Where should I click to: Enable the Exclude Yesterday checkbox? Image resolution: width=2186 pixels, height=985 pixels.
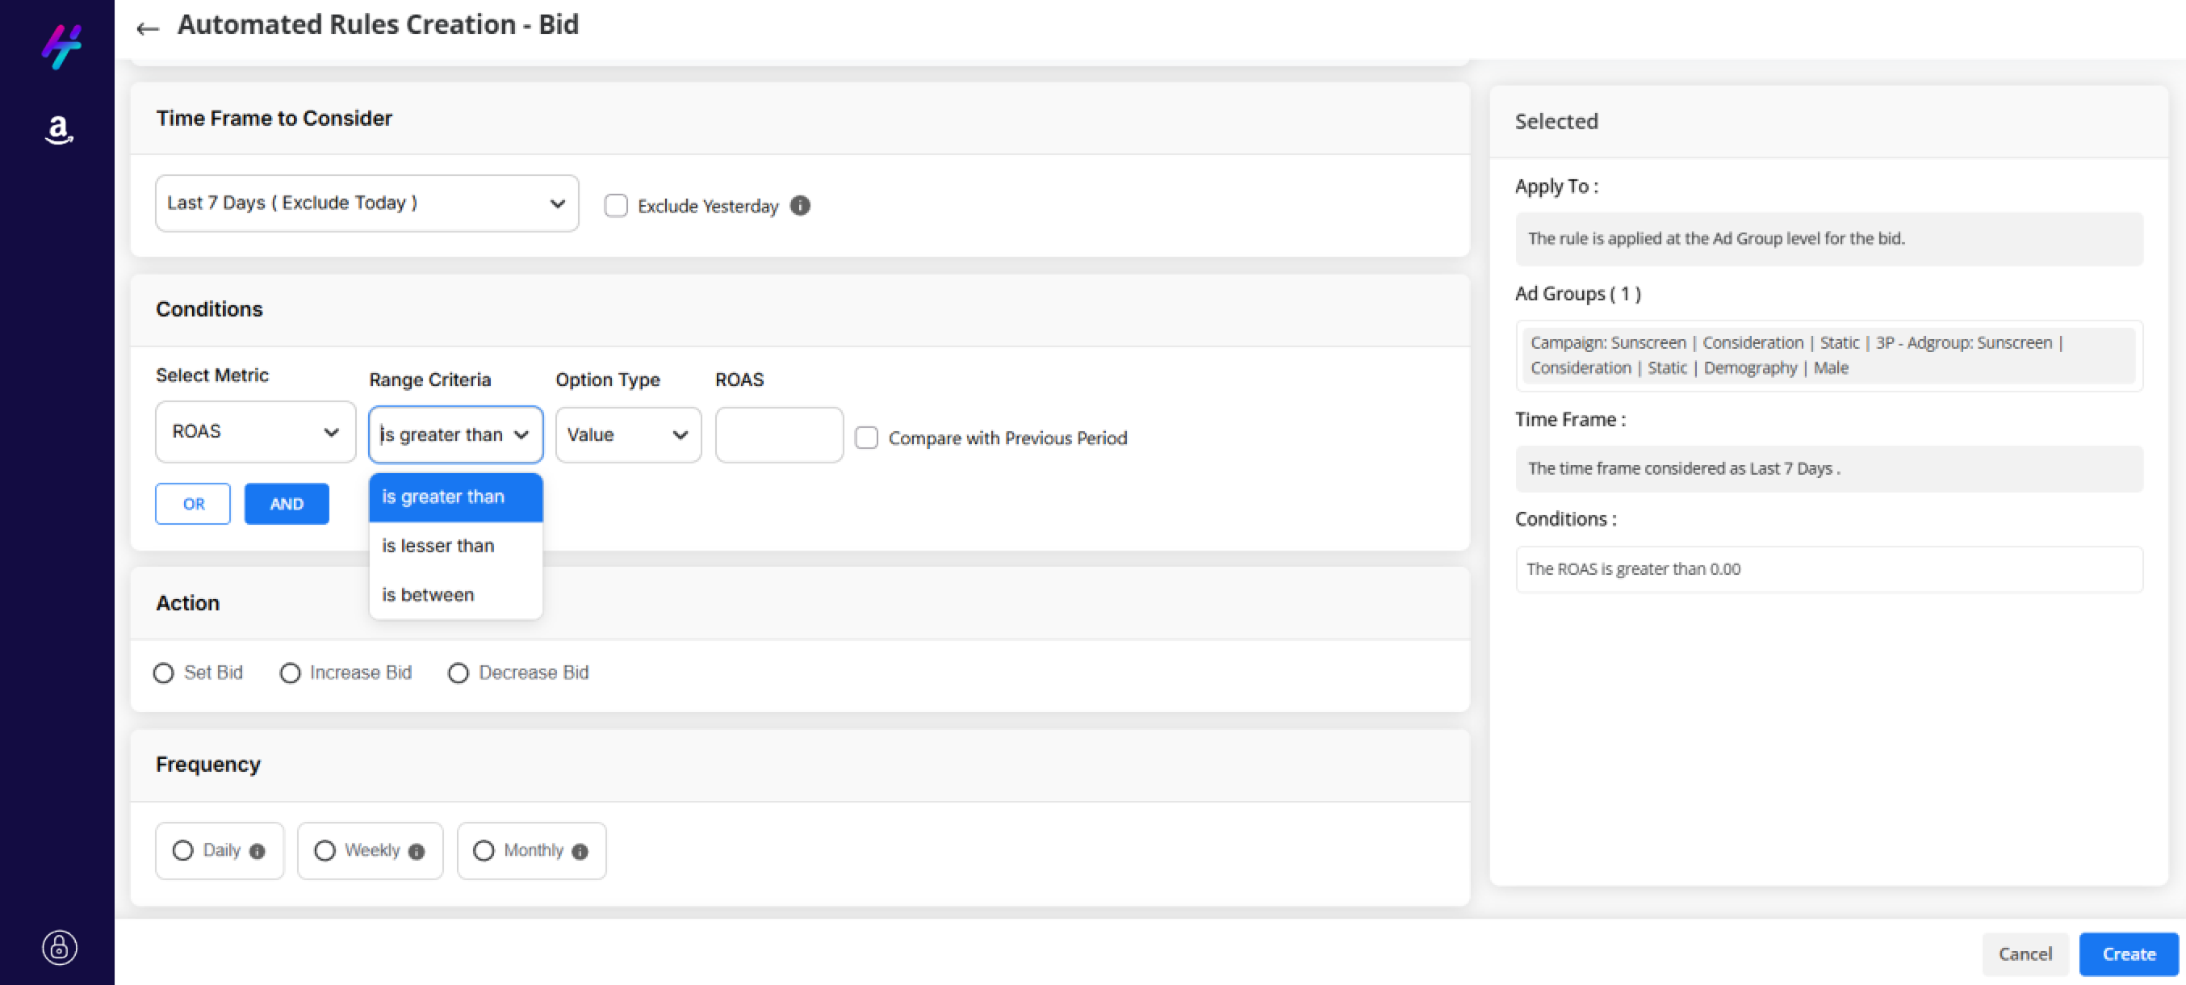pos(615,205)
